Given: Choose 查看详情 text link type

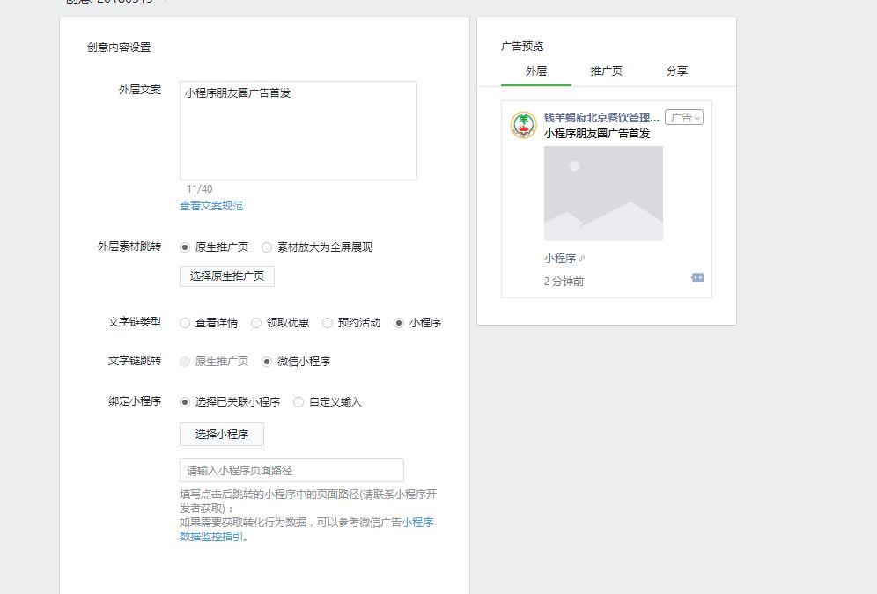Looking at the screenshot, I should pyautogui.click(x=185, y=323).
